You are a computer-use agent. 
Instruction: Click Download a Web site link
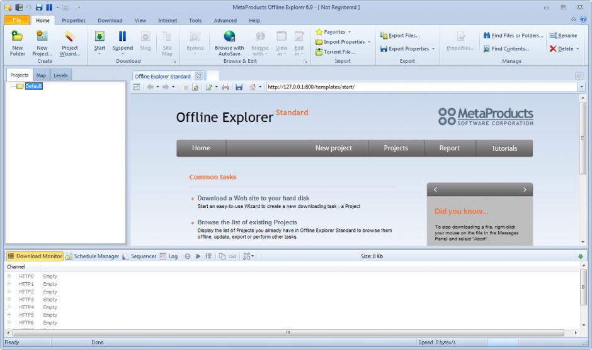point(253,198)
